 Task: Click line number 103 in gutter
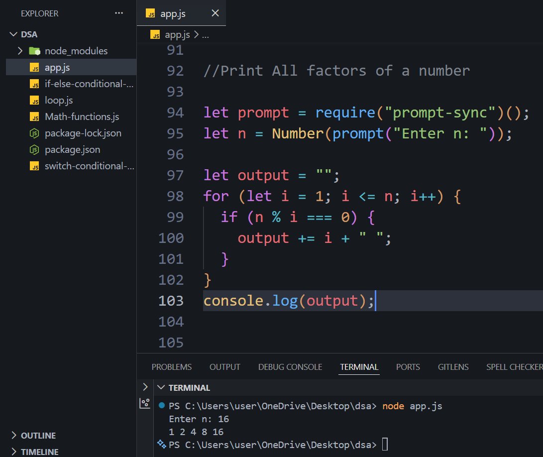point(171,301)
